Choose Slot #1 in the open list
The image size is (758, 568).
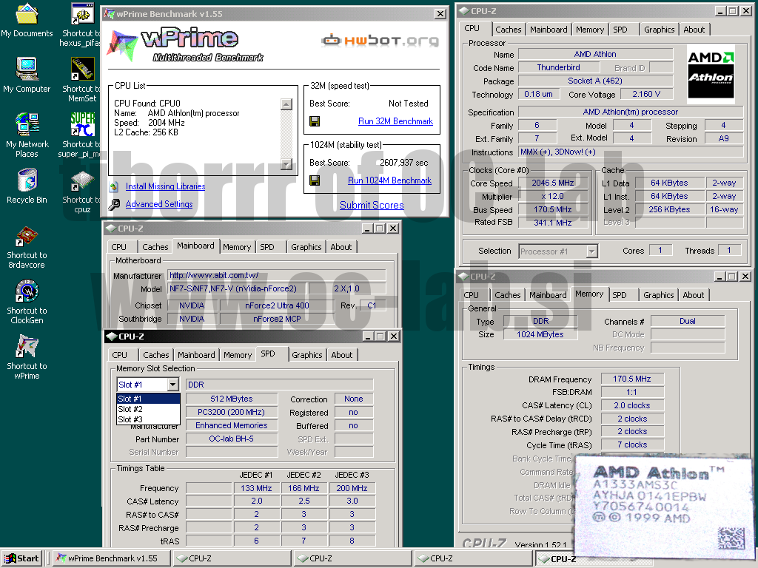pos(148,399)
